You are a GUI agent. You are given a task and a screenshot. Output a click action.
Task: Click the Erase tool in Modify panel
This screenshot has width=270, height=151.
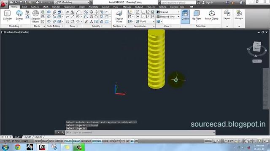86,21
